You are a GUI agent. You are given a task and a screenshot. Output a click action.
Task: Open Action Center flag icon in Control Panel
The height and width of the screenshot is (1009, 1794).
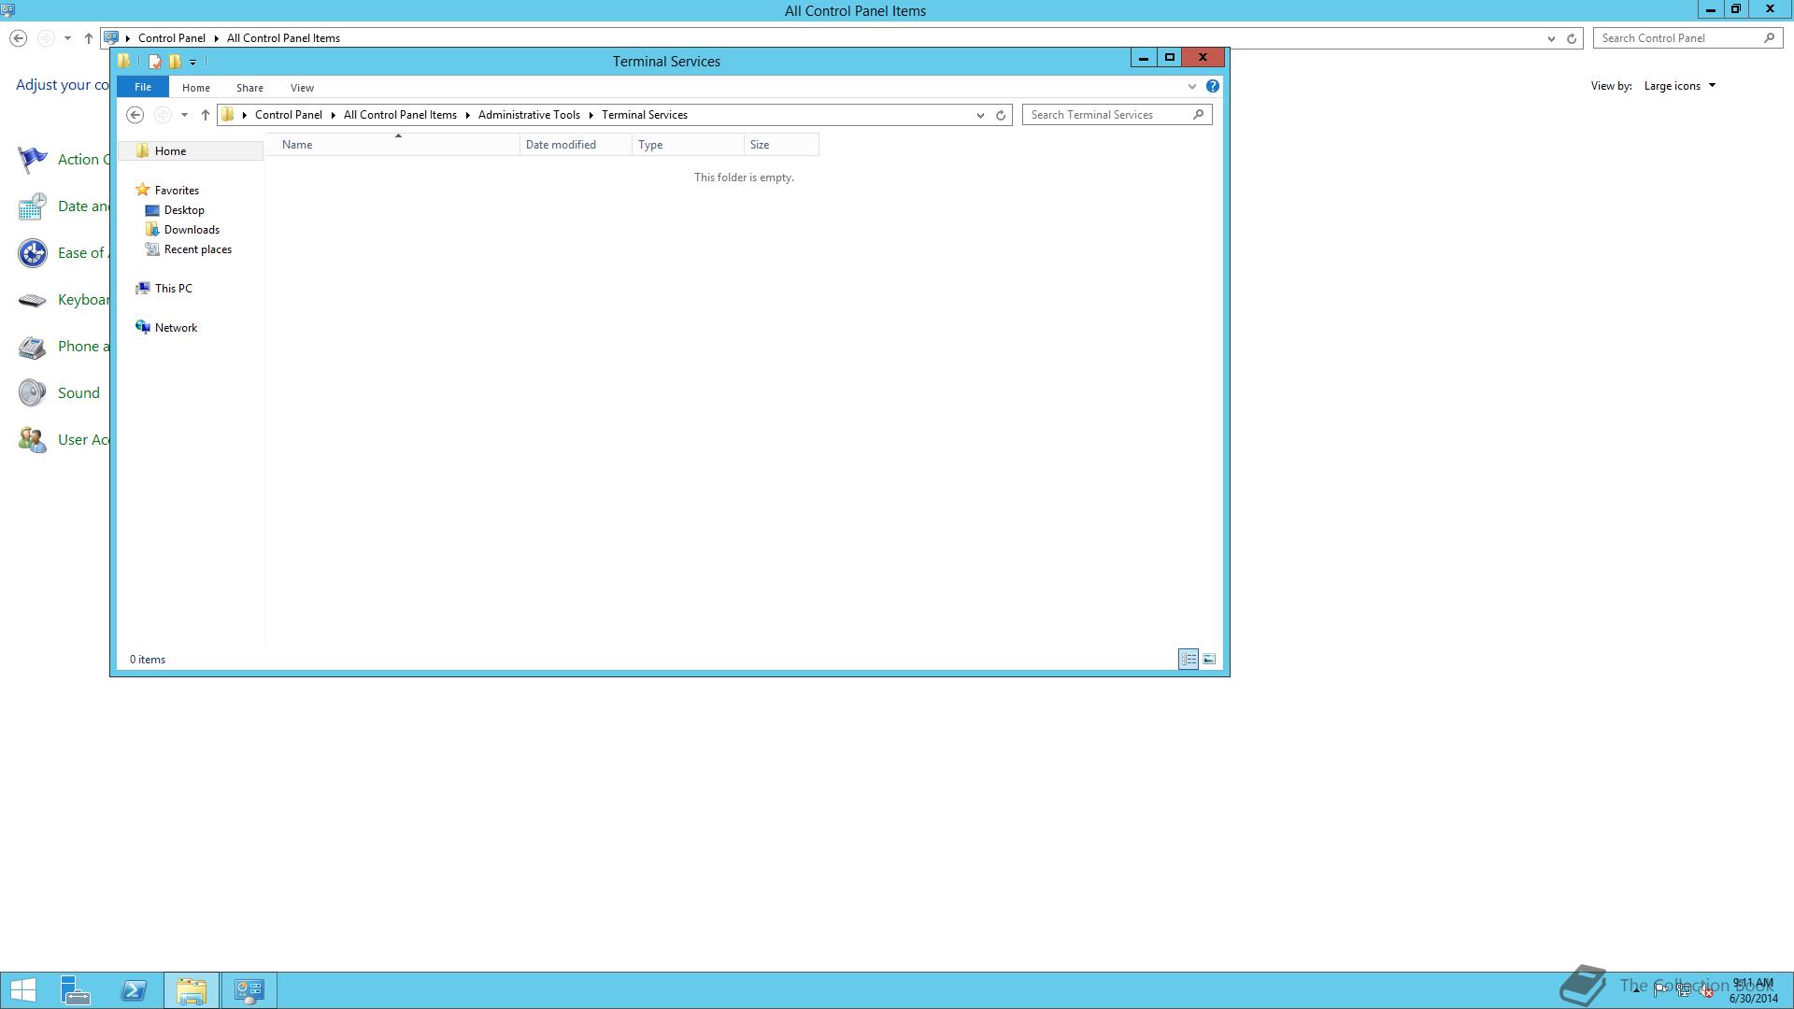pos(33,160)
